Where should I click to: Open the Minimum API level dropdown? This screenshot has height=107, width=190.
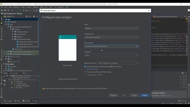(x=118, y=63)
